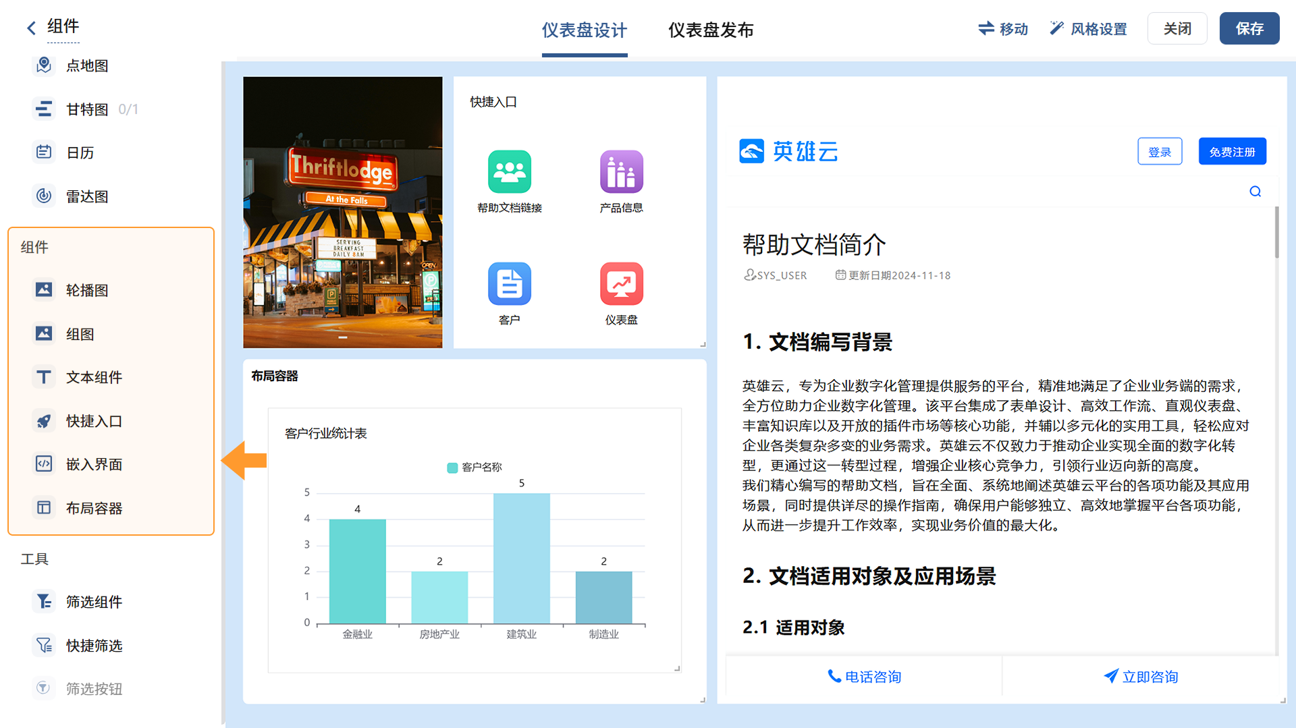Select the 嵌入界面 embed code icon
The image size is (1296, 728).
click(x=44, y=464)
